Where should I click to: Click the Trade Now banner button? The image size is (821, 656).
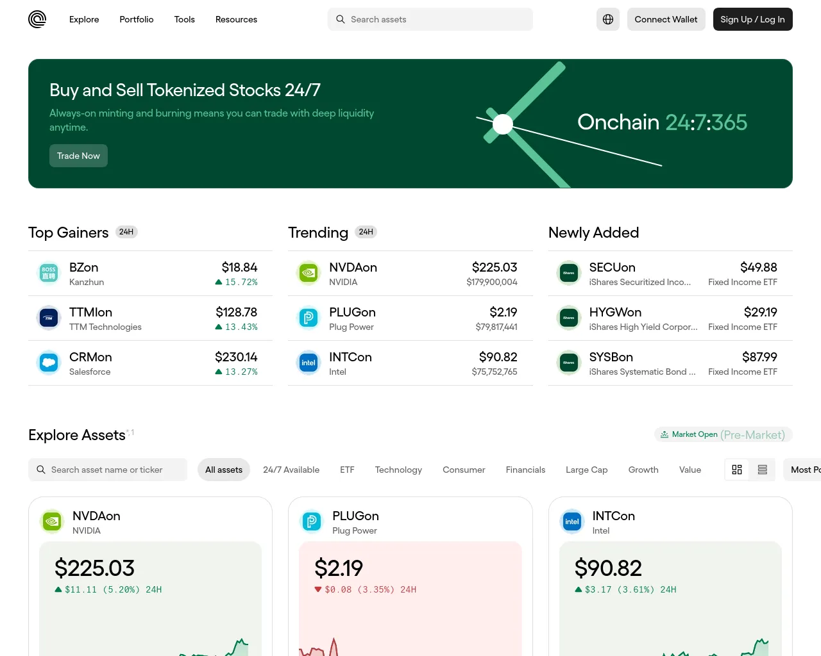pyautogui.click(x=78, y=156)
